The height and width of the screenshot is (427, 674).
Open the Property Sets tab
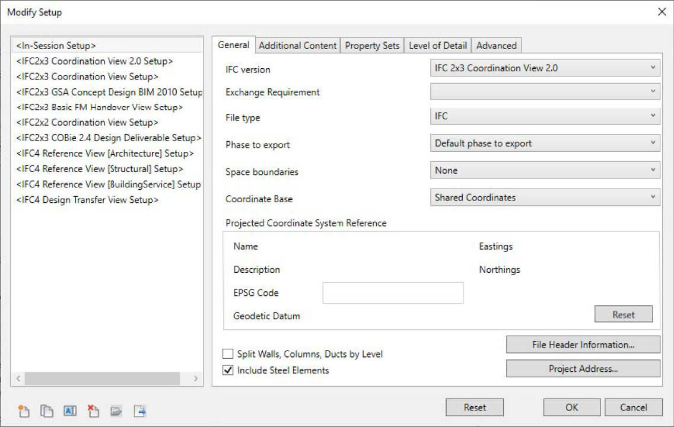[372, 46]
